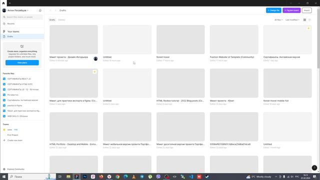This screenshot has width=320, height=180.
Task: Open Viber from the taskbar
Action: pyautogui.click(x=158, y=176)
